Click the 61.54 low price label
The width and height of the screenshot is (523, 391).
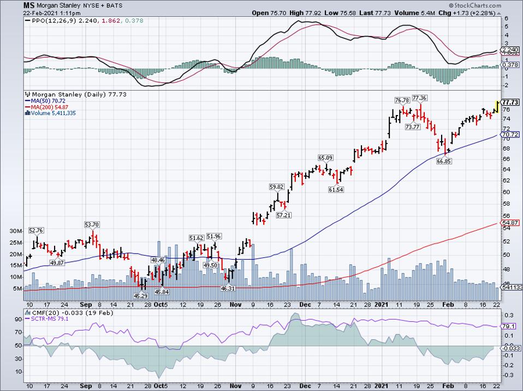(336, 190)
